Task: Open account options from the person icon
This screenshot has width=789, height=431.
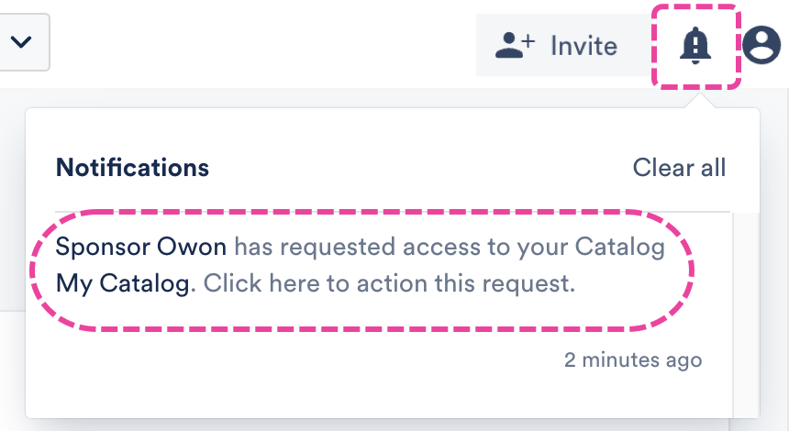Action: click(x=761, y=45)
